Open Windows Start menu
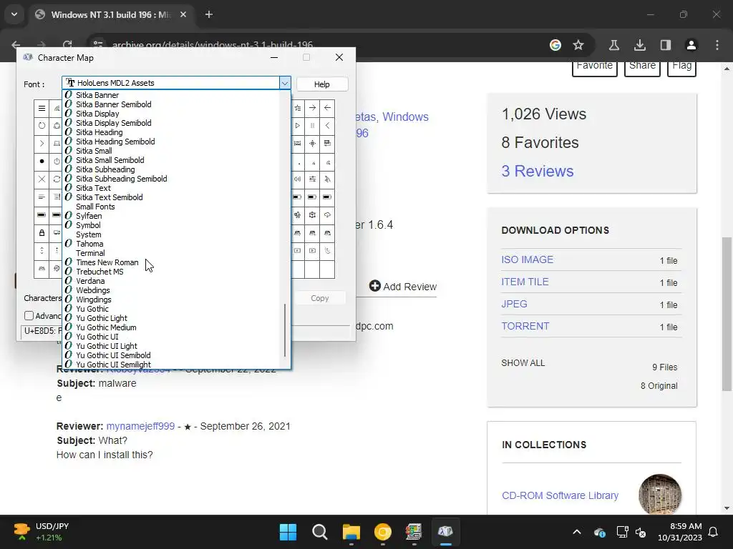733x549 pixels. 288,532
